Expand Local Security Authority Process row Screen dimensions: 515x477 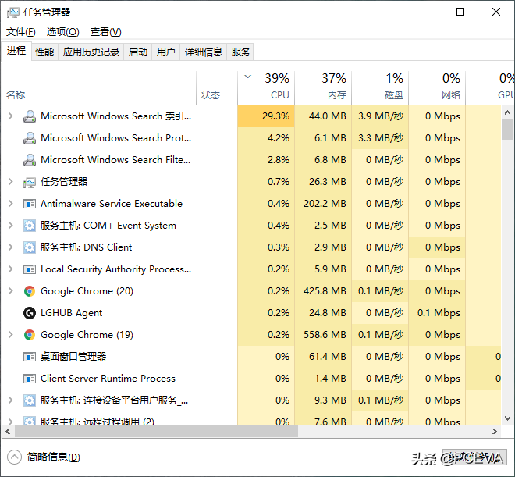10,269
